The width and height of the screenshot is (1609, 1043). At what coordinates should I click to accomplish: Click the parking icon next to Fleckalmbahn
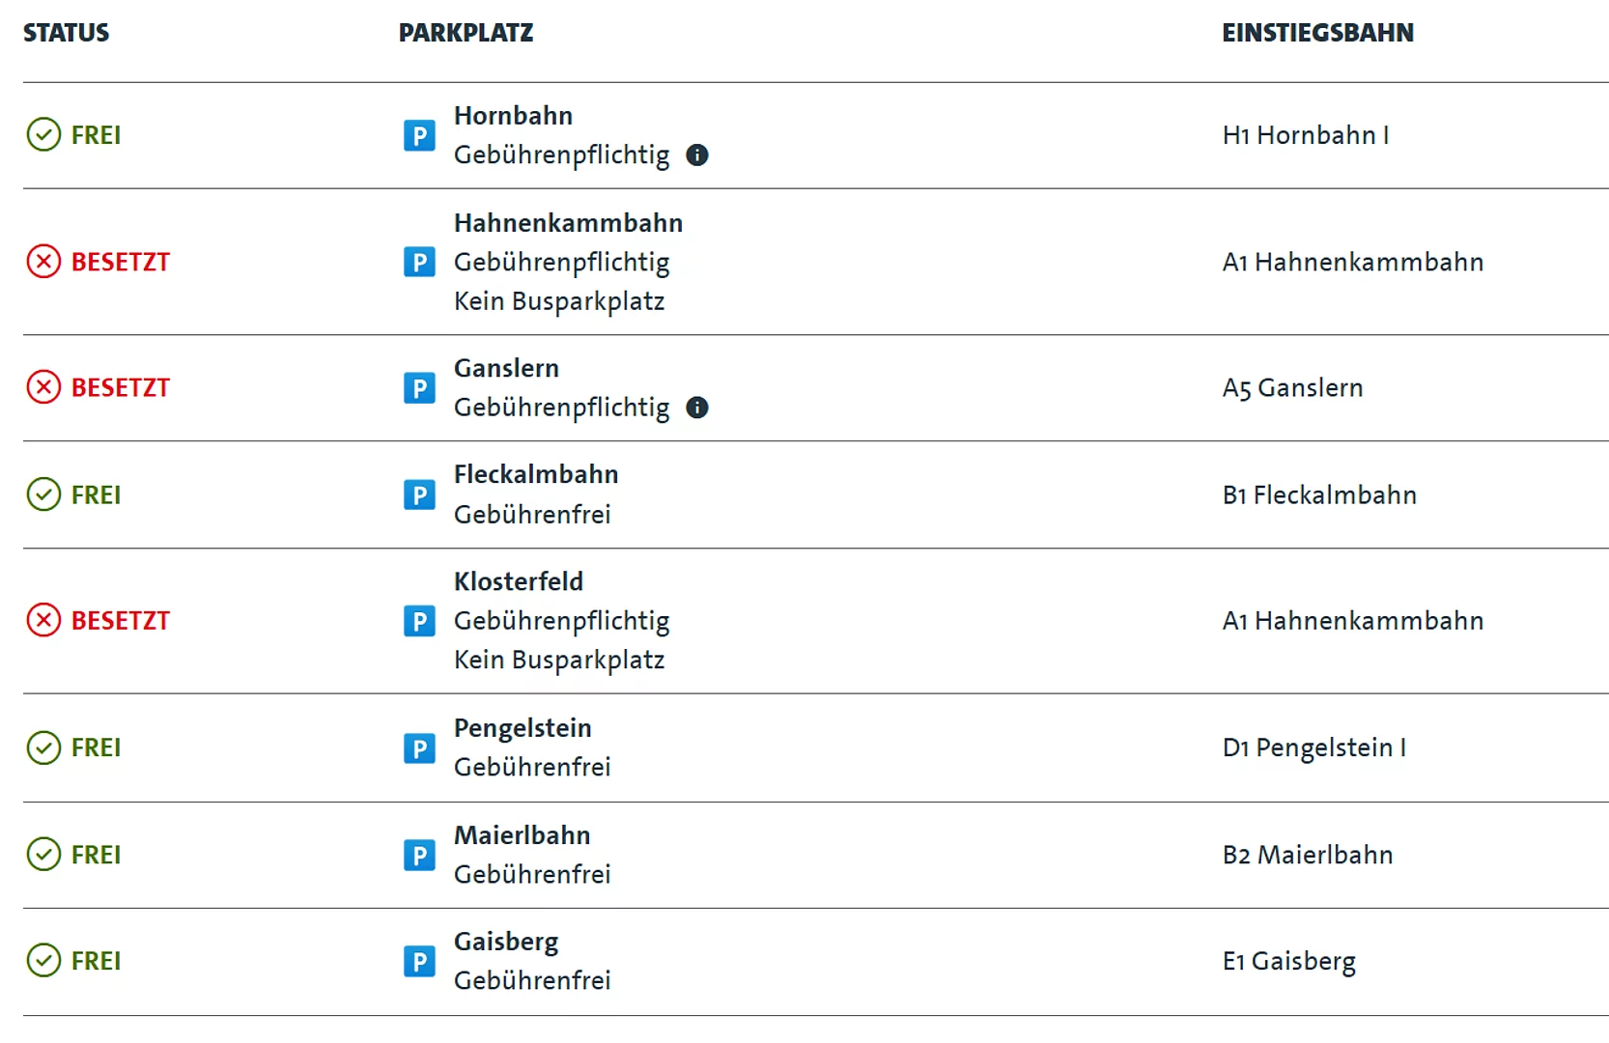pos(419,495)
